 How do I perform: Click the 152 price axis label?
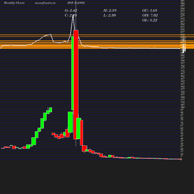tap(182, 81)
